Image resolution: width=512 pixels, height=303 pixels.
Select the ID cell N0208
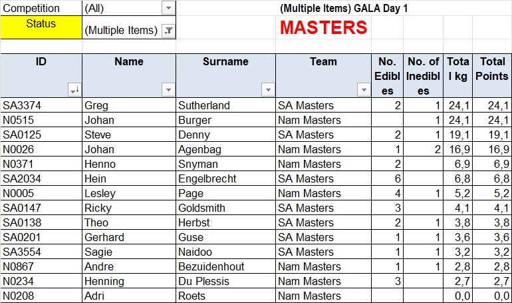[x=41, y=296]
